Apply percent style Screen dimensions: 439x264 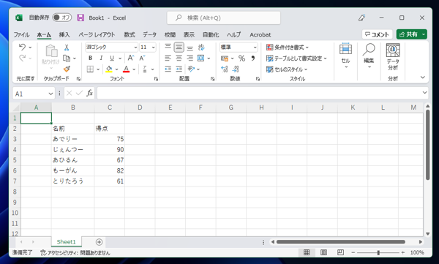(241, 59)
